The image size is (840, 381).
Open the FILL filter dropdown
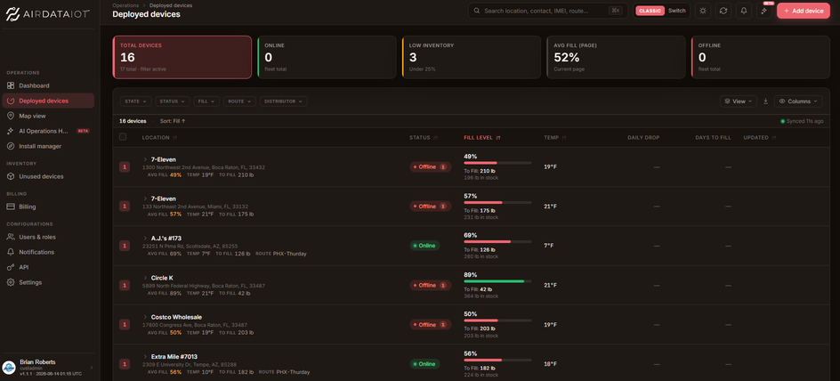pos(206,101)
